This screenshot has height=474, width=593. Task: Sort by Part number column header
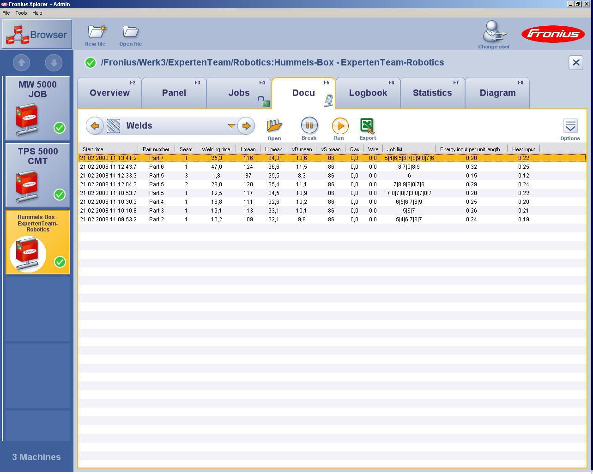coord(156,149)
